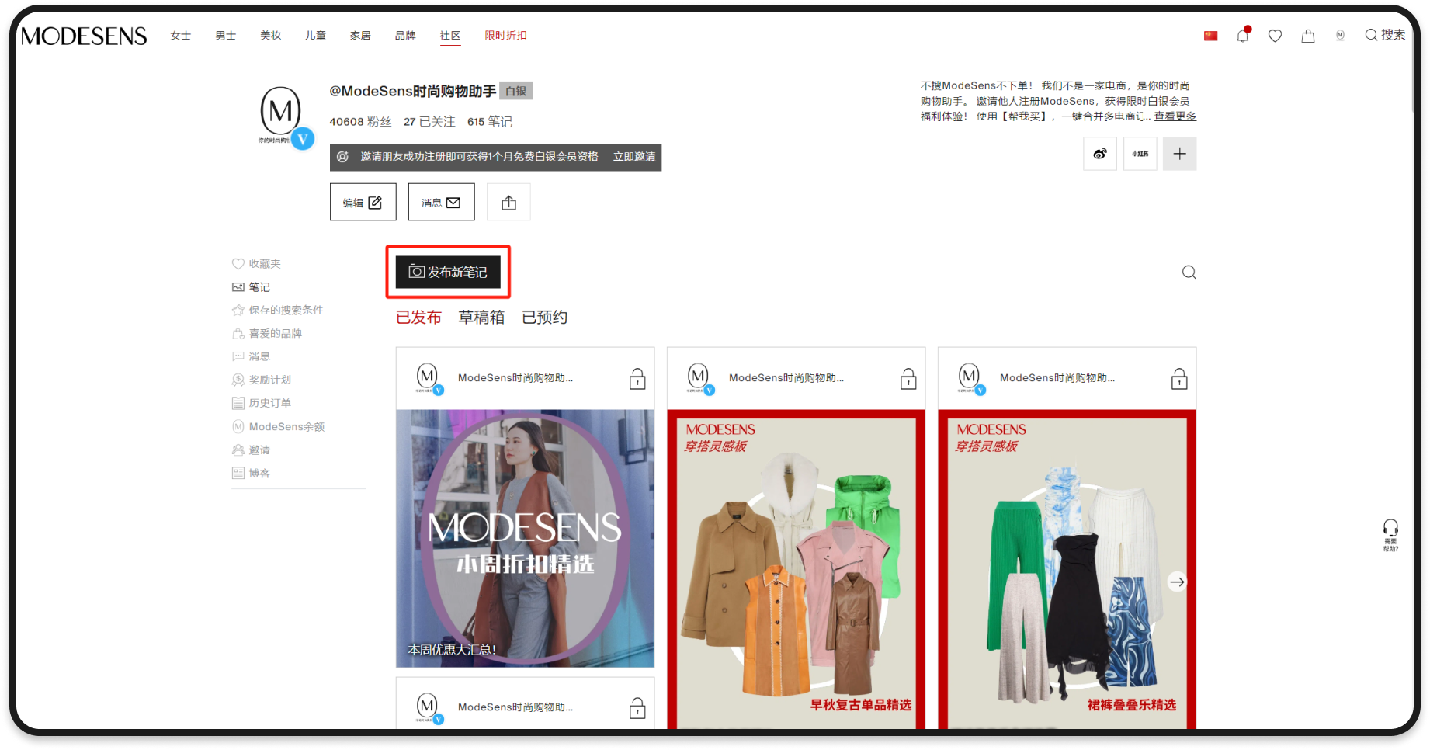The image size is (1430, 750).
Task: Open the notifications bell icon
Action: (x=1243, y=36)
